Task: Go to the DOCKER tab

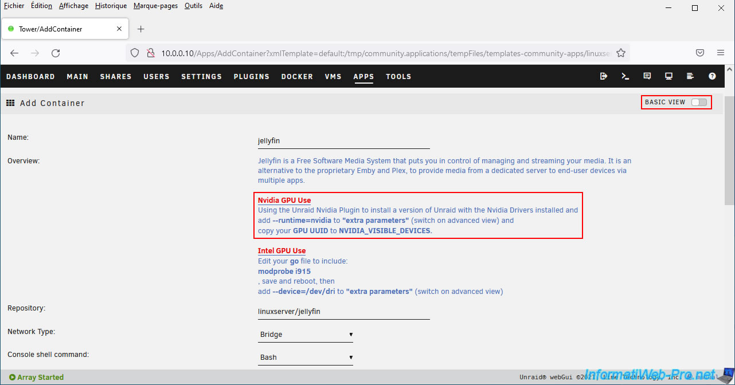Action: coord(297,77)
